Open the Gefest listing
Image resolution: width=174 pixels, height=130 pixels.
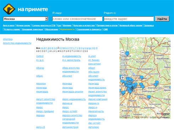(x=40, y=56)
